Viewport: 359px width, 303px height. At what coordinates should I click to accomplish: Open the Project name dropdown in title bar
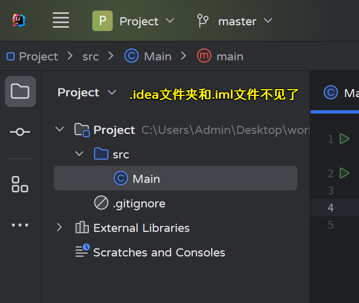147,21
